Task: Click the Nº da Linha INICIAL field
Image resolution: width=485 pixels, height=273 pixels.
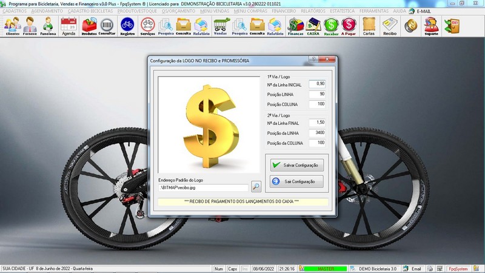Action: (317, 84)
